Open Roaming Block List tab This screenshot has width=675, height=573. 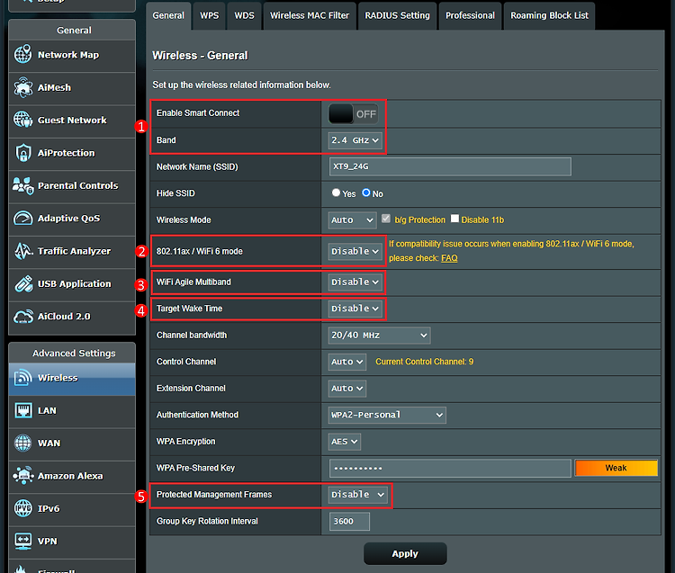click(x=549, y=15)
